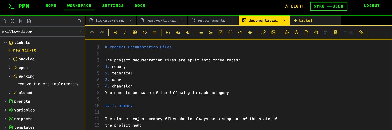Screen dimensions: 392x130
Task: Click the Redo arrow in editor toolbar
Action: [102, 32]
